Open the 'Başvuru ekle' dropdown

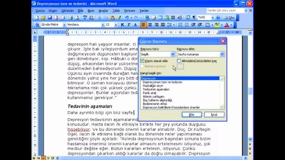(222, 54)
